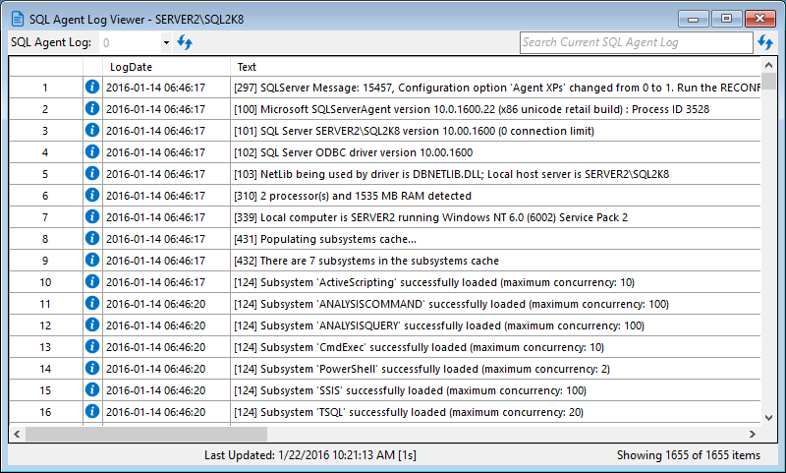Viewport: 786px width, 473px height.
Task: Click row number 10 in the first column
Action: click(45, 282)
